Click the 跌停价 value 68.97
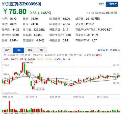 [16, 35]
